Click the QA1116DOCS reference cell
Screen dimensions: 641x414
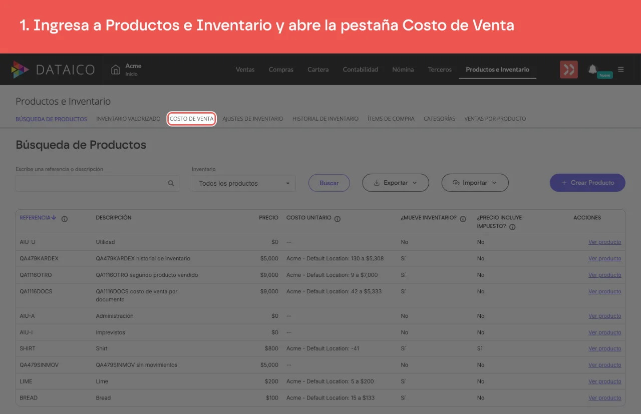[36, 291]
